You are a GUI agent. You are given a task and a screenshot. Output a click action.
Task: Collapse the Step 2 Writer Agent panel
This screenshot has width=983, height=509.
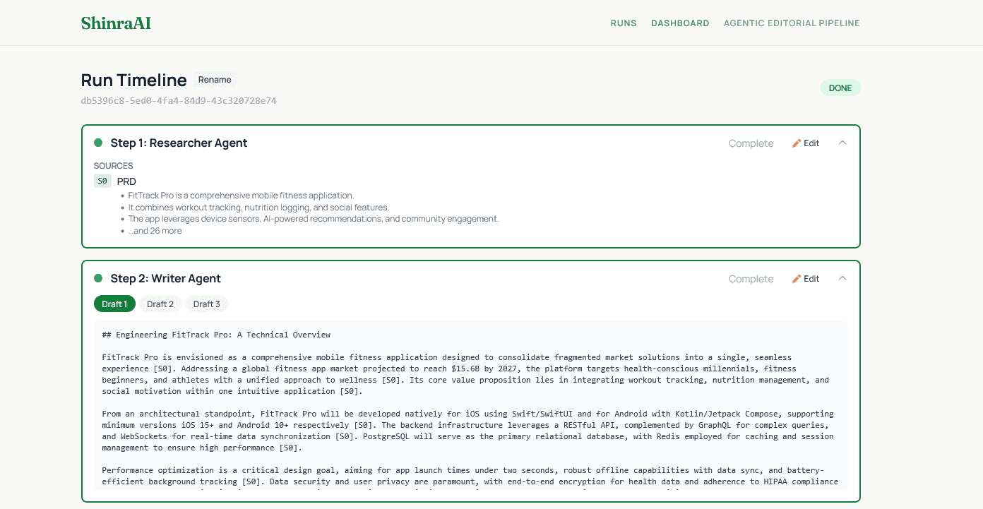[842, 278]
